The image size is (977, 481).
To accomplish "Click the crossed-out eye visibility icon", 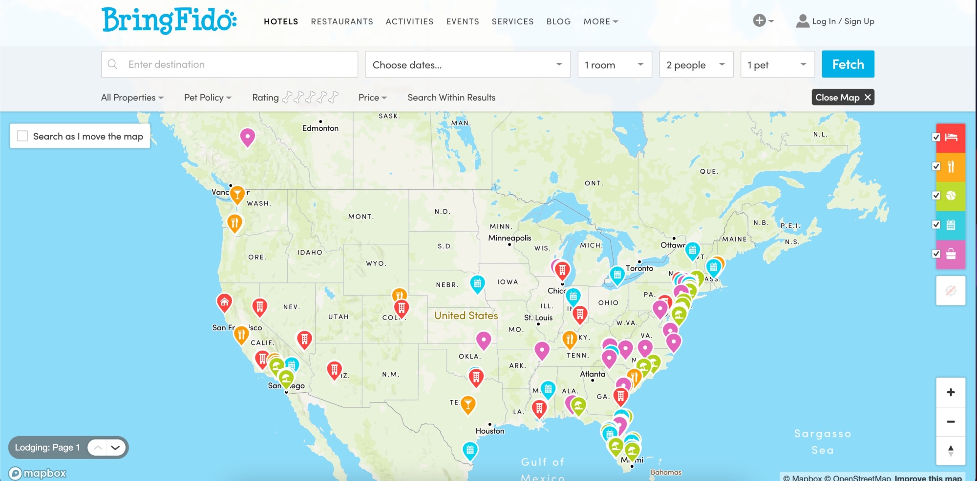I will tap(951, 291).
